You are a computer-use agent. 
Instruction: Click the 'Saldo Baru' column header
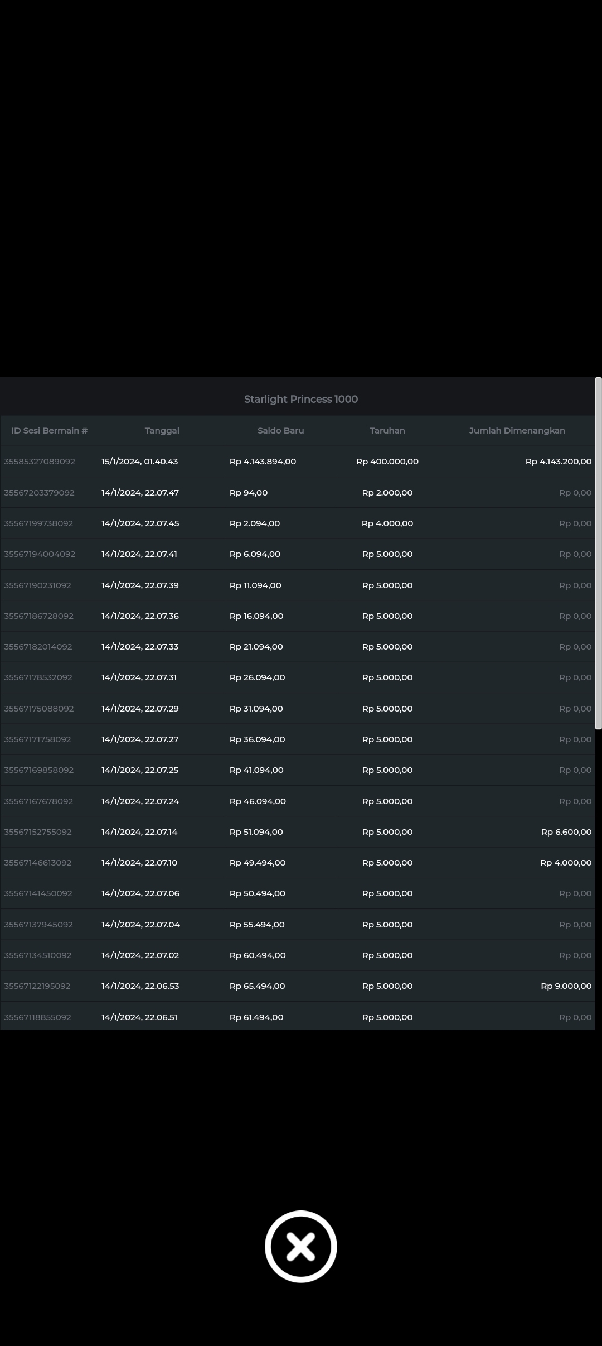coord(280,430)
